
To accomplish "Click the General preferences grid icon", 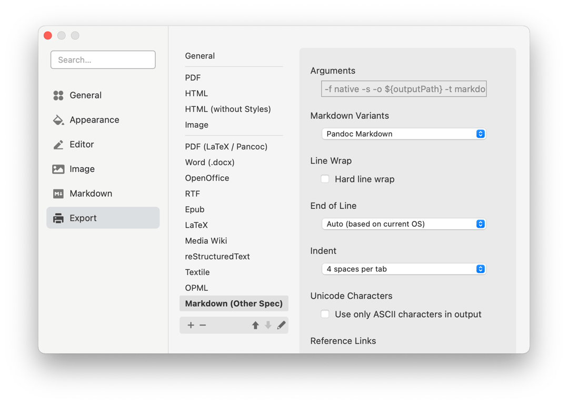I will click(x=58, y=95).
